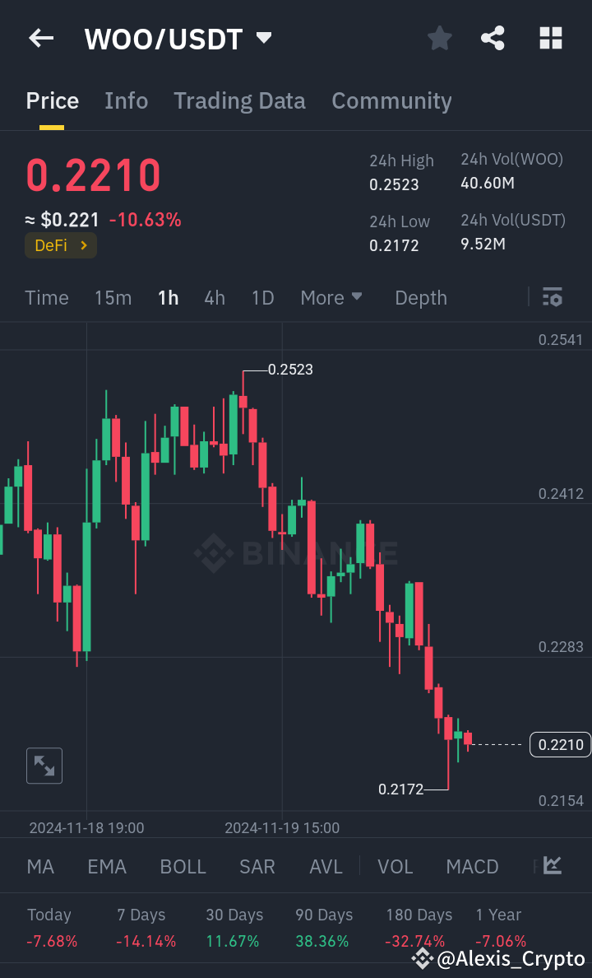This screenshot has height=978, width=592.
Task: Open the chart settings panel icon
Action: pyautogui.click(x=552, y=297)
